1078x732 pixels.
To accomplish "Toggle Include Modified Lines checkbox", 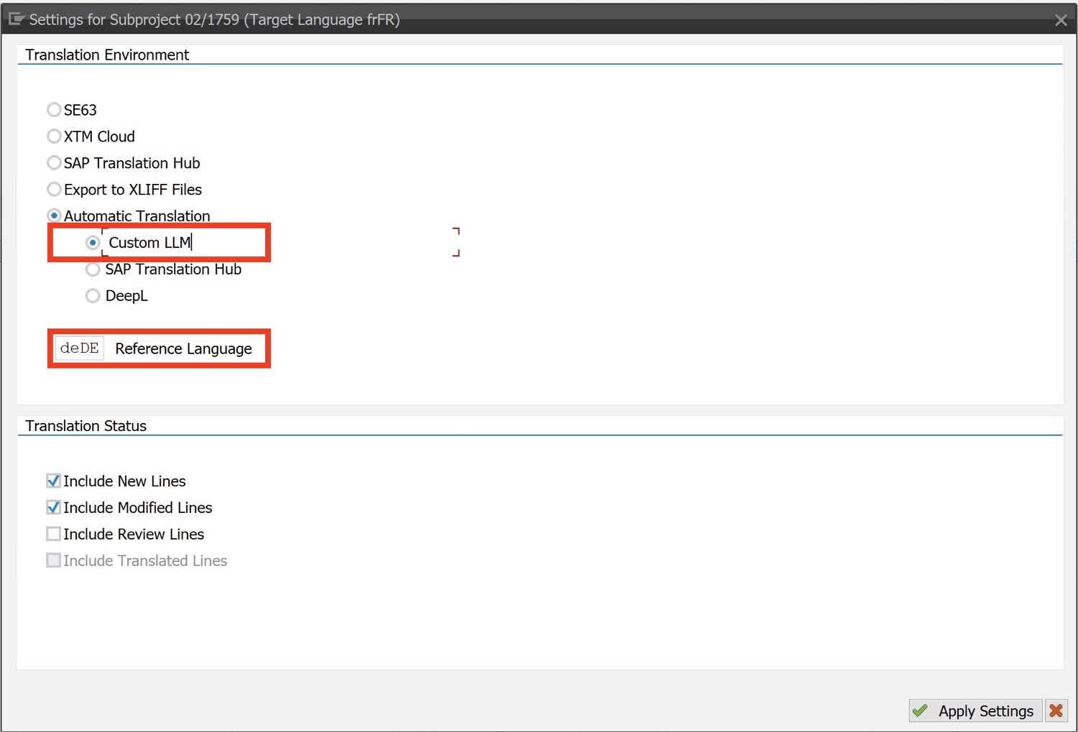I will pyautogui.click(x=53, y=507).
